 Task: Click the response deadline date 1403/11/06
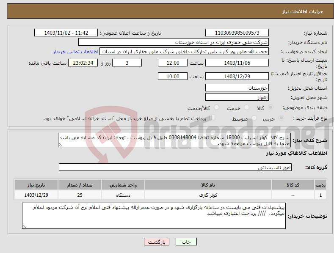pyautogui.click(x=237, y=63)
